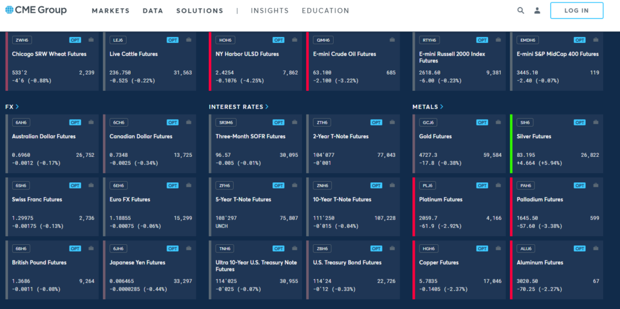Screen dimensions: 620x309
Task: Expand the Metals section chevron
Action: tap(441, 107)
